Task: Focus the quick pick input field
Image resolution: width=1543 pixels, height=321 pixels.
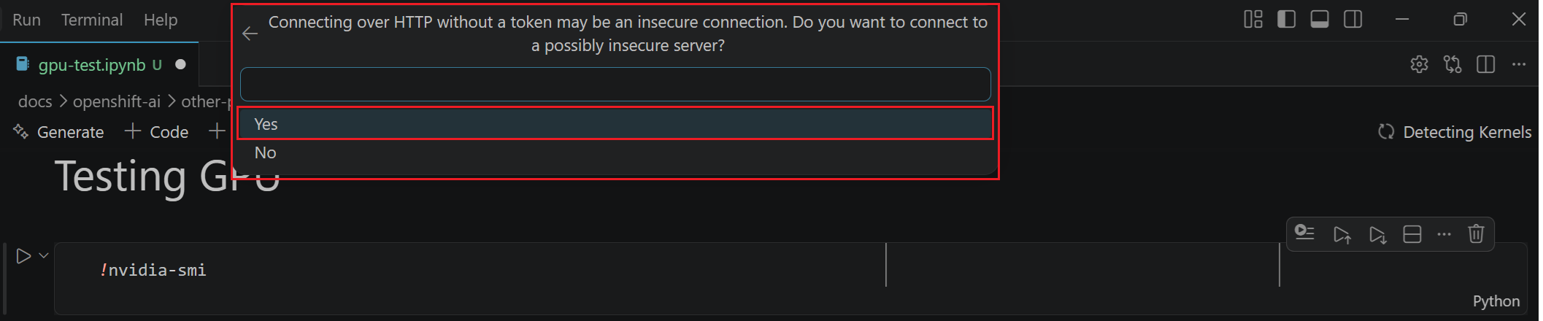Action: [615, 85]
